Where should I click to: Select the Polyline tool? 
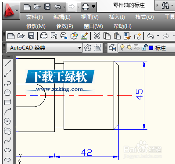click(x=7, y=83)
